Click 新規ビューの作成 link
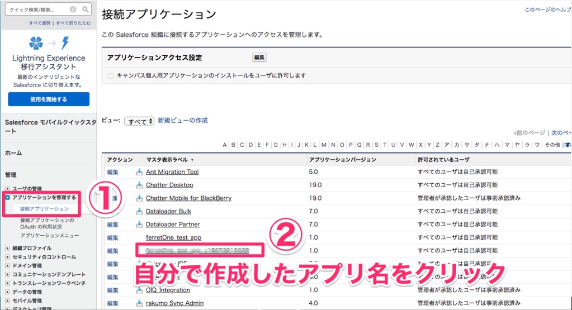 click(183, 121)
